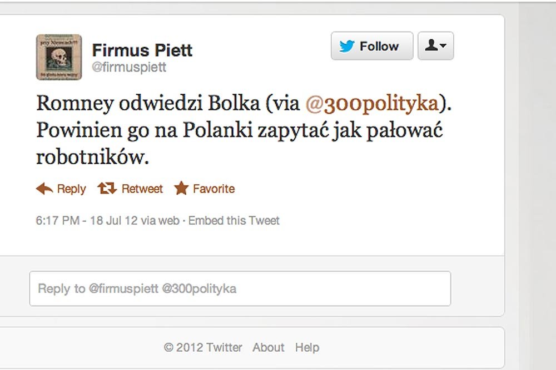The image size is (556, 370).
Task: Click the "web" source link
Action: click(169, 221)
